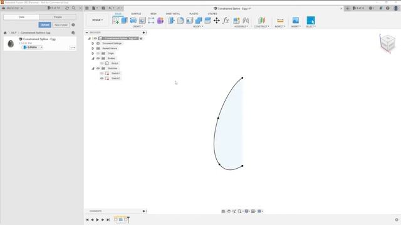Open the Design workspace dropdown
Screen dimensions: 401x225
[98, 20]
